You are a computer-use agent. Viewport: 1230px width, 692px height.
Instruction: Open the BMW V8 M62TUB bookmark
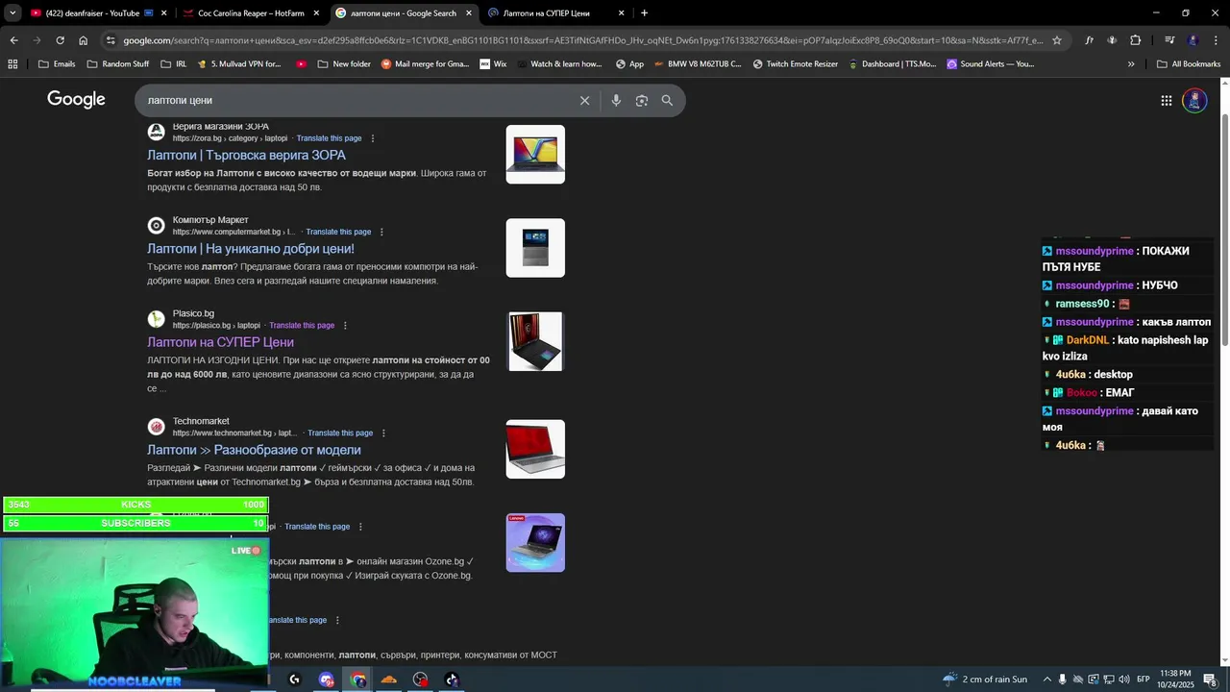(697, 64)
